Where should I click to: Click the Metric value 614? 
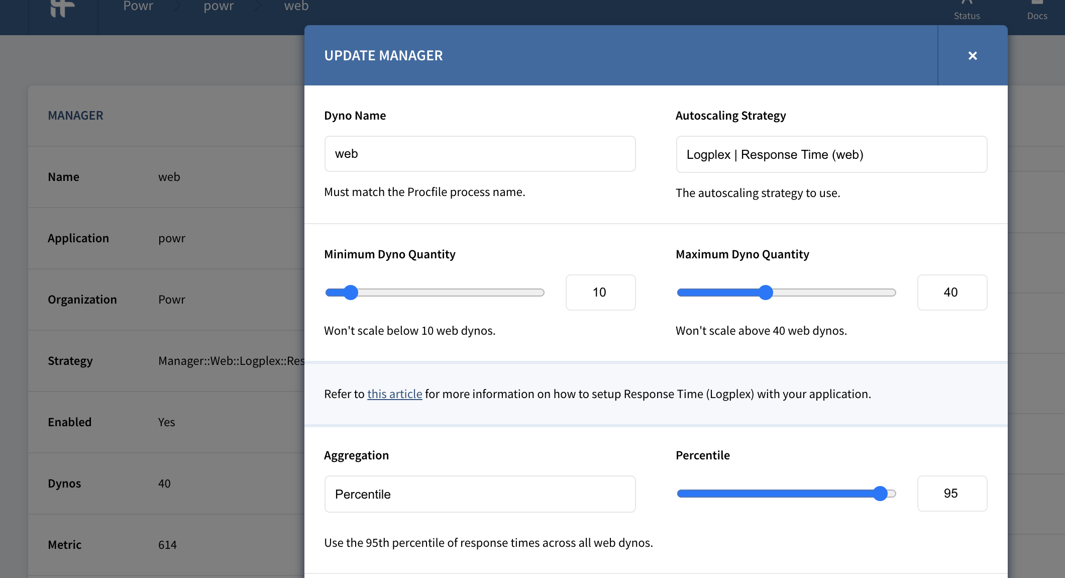pos(167,545)
